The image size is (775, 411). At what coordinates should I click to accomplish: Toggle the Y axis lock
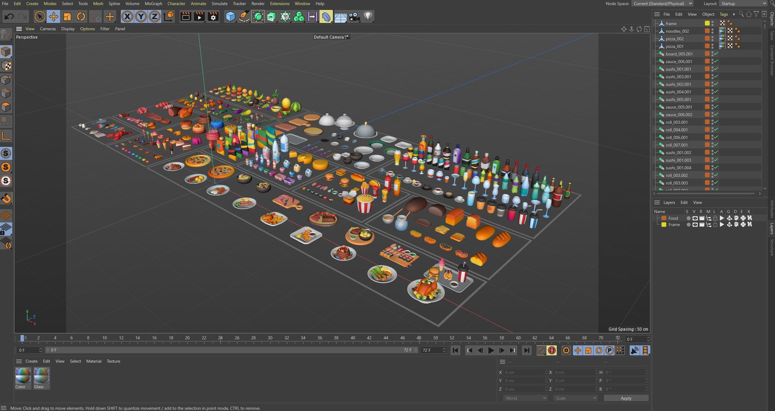point(141,17)
